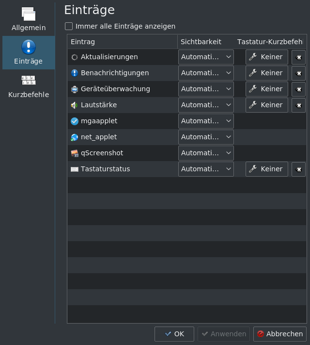The width and height of the screenshot is (310, 345).
Task: Open visibility dropdown for qScreenshot
Action: [206, 153]
